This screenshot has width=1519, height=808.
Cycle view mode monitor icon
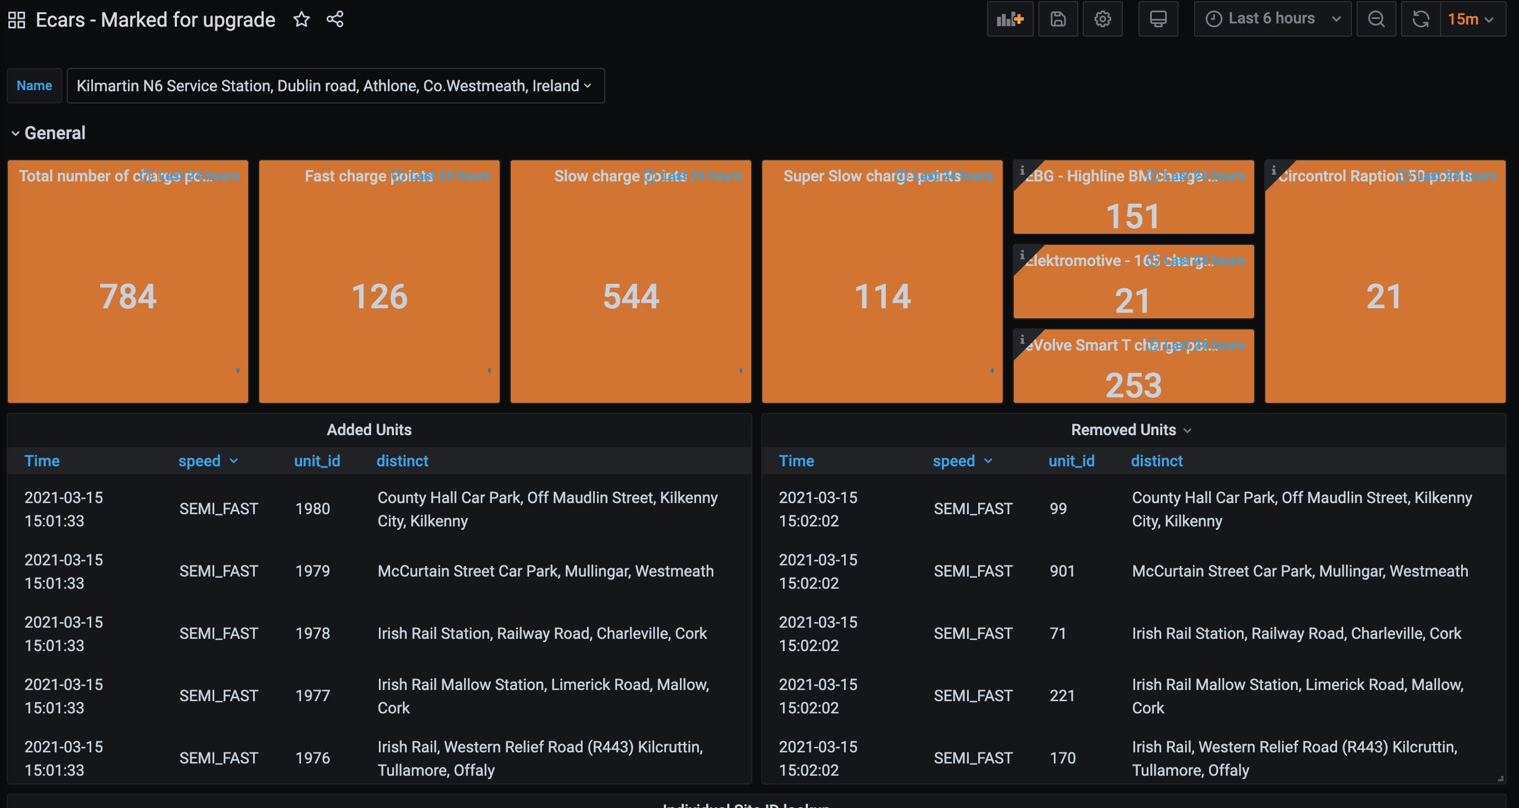pyautogui.click(x=1157, y=19)
